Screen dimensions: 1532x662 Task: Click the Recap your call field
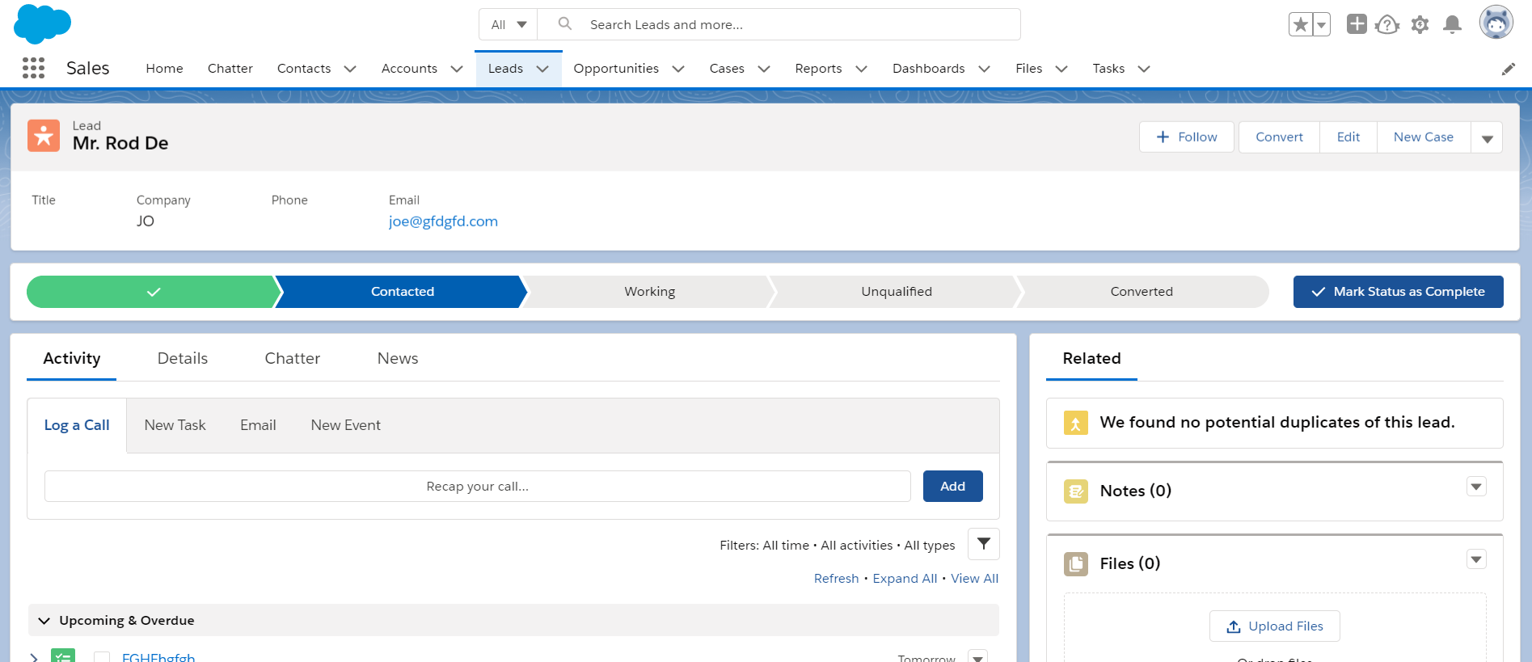point(477,487)
